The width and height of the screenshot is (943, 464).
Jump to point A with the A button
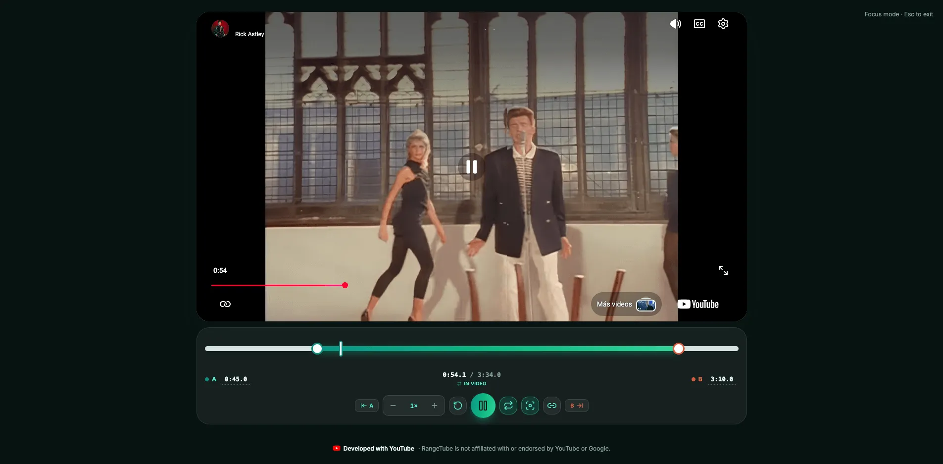pyautogui.click(x=367, y=406)
